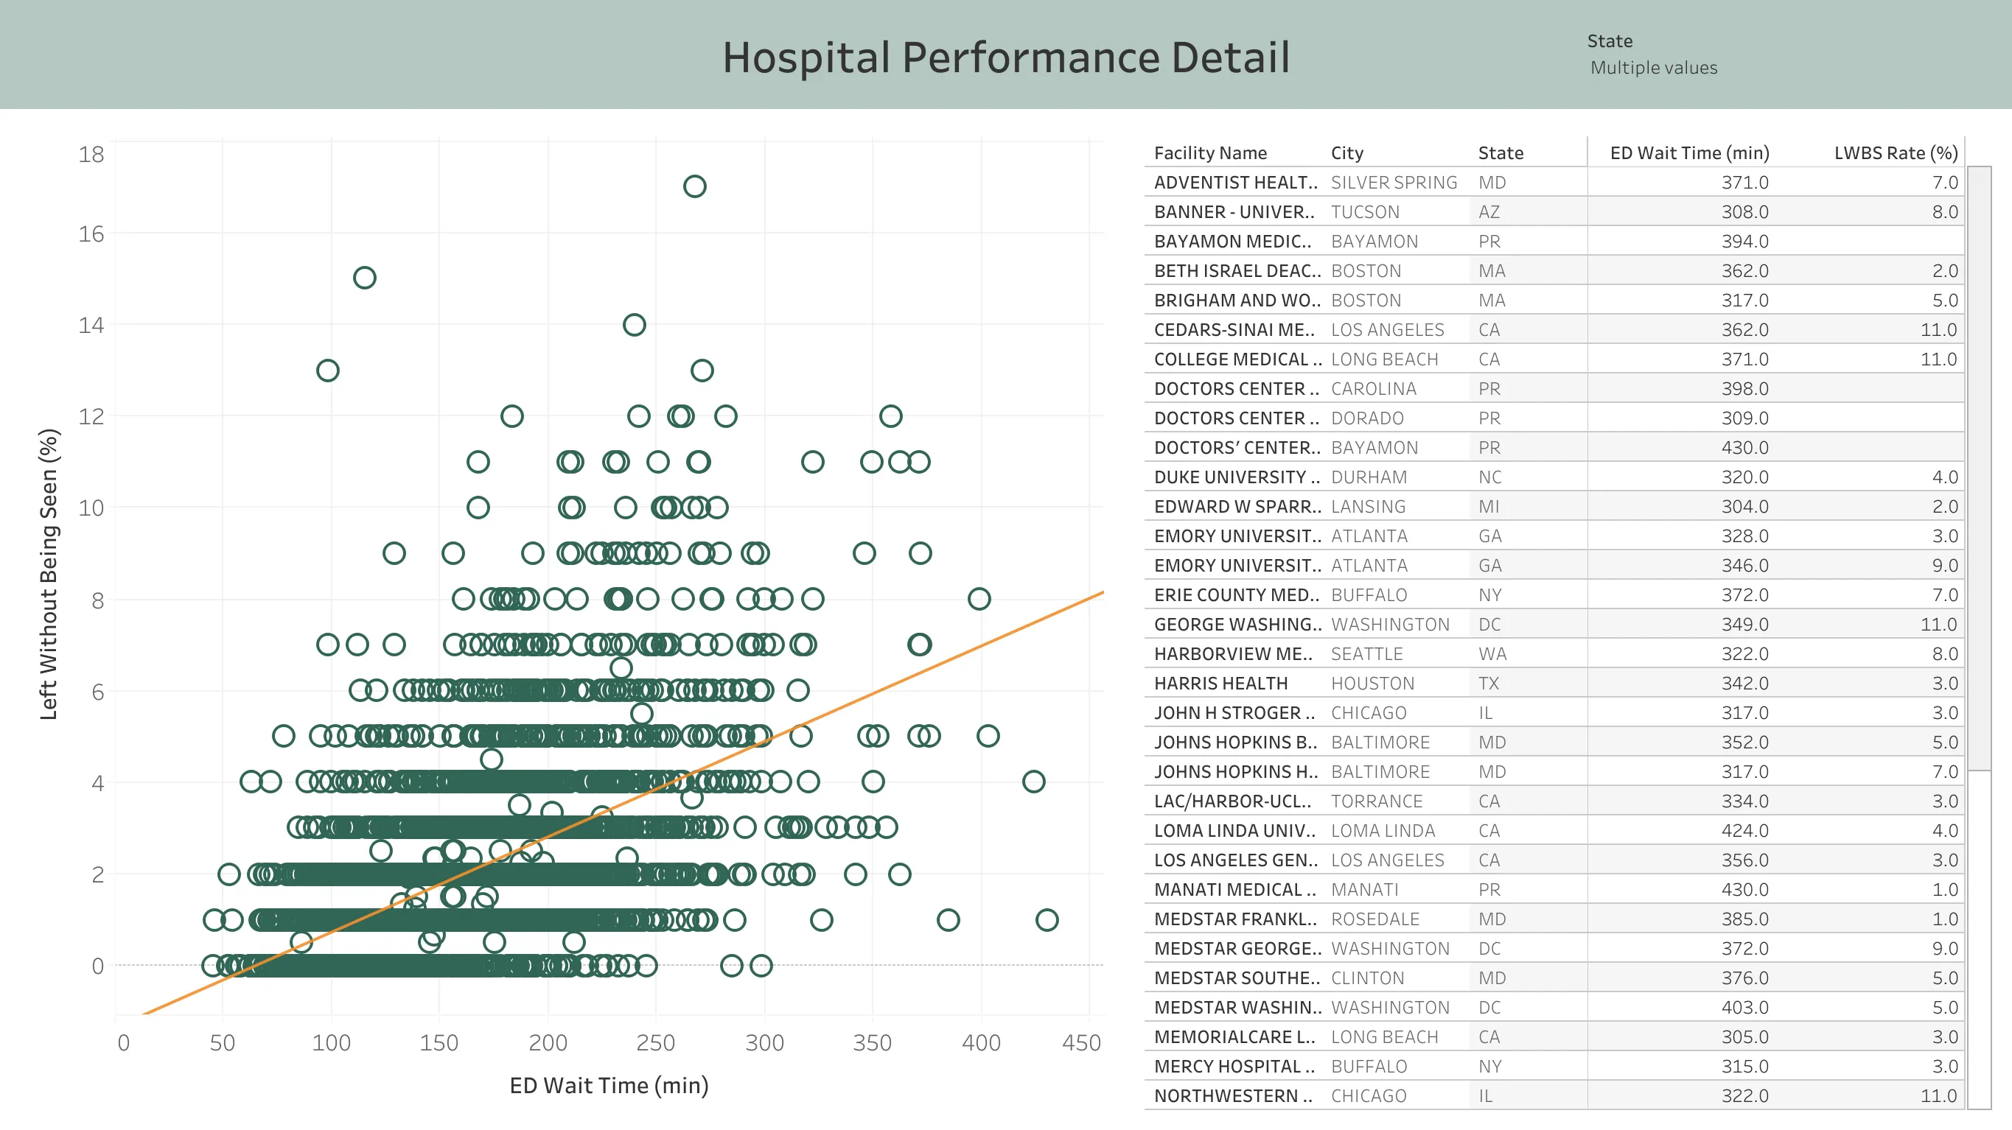Click the scatter point near 430 minute wait
Viewport: 2012px width, 1130px height.
pos(1047,919)
